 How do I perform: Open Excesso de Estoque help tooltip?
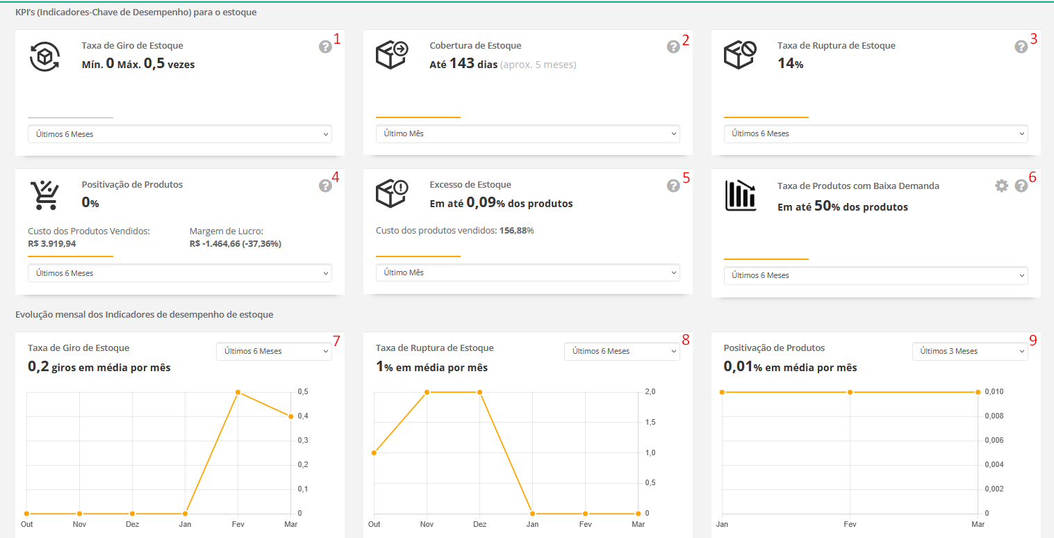673,186
